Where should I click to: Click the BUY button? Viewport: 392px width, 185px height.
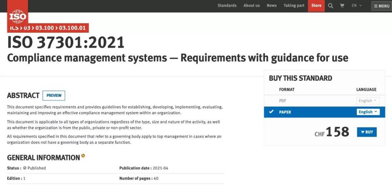click(x=367, y=132)
